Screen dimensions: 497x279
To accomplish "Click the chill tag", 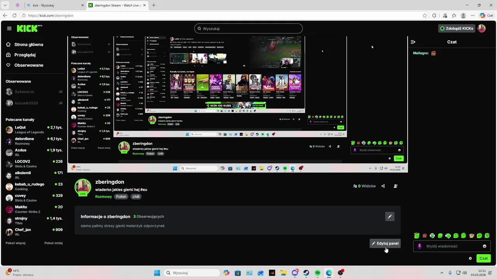I will point(136,196).
